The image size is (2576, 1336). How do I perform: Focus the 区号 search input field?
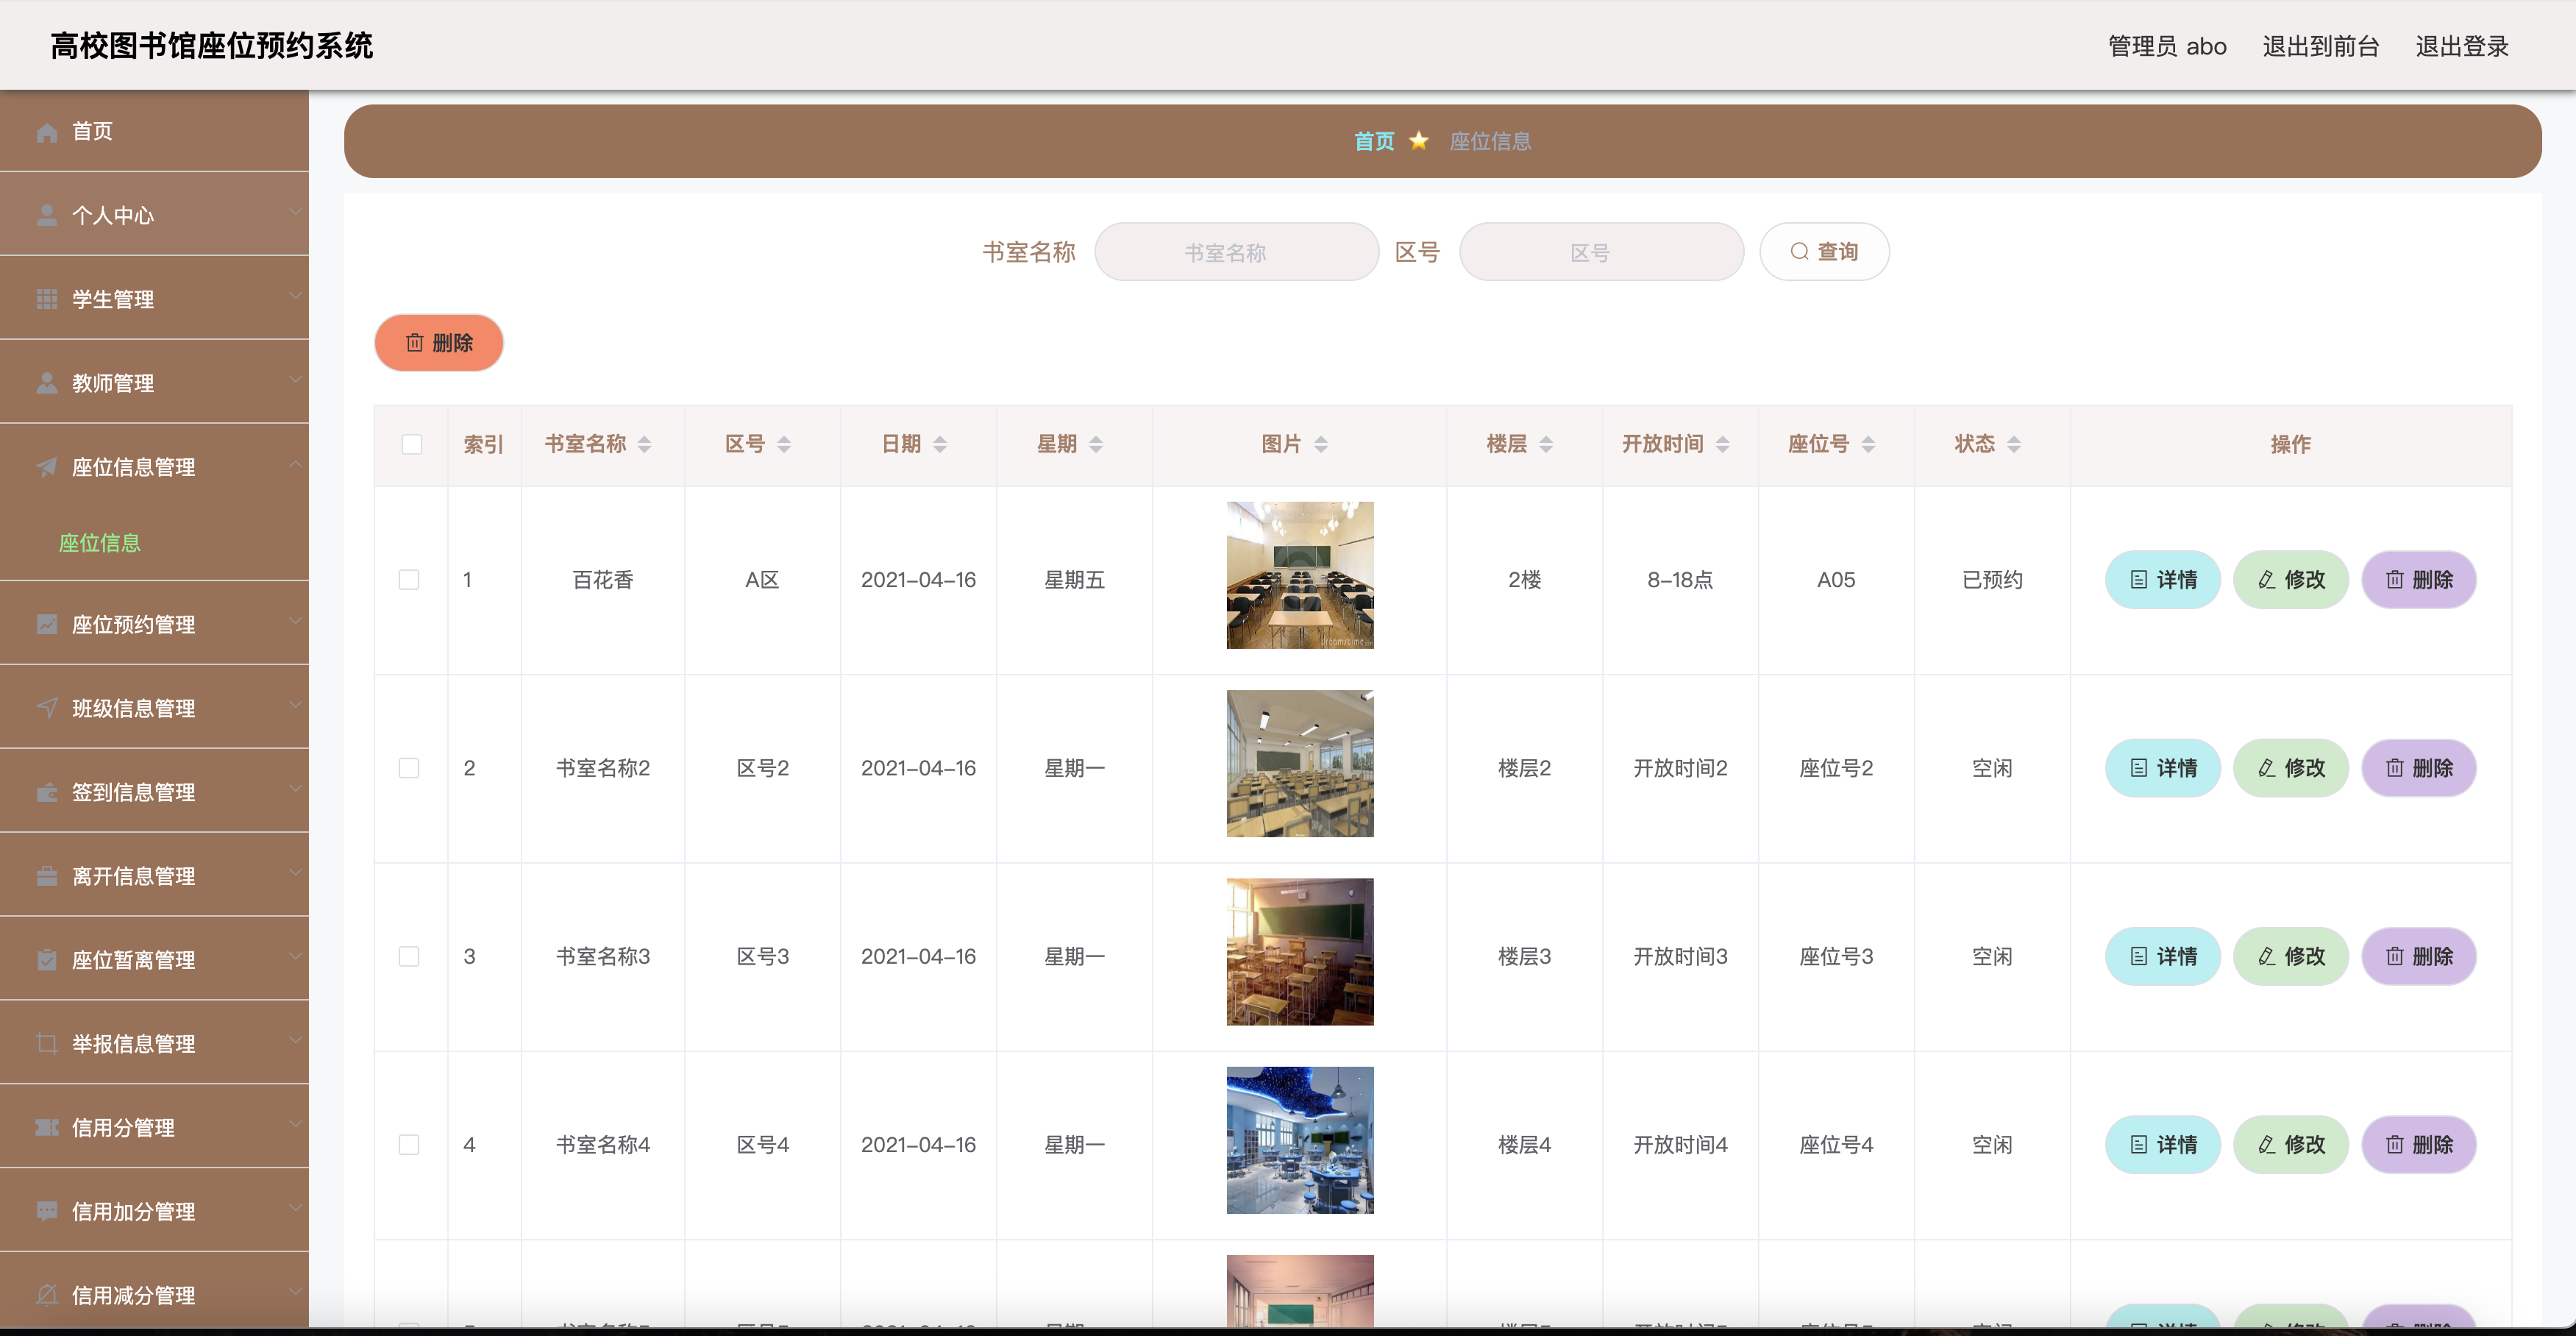pyautogui.click(x=1602, y=252)
